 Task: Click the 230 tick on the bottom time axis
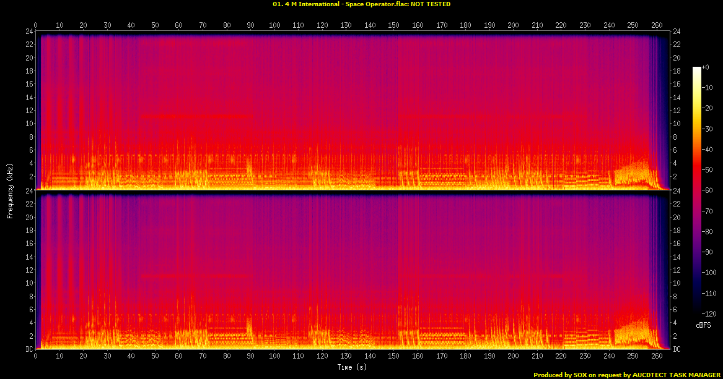click(584, 356)
